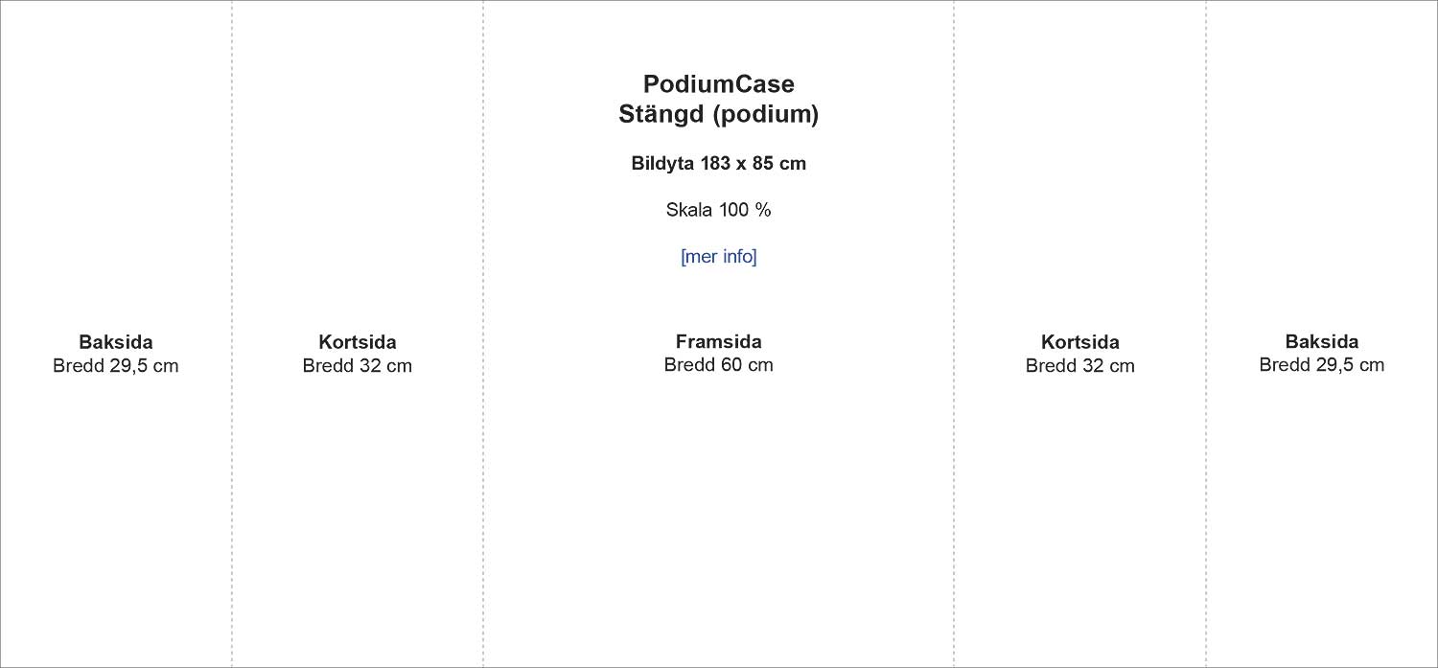Click dashed fold line between Framsida and right Kortsida
The width and height of the screenshot is (1438, 668).
pos(954,479)
